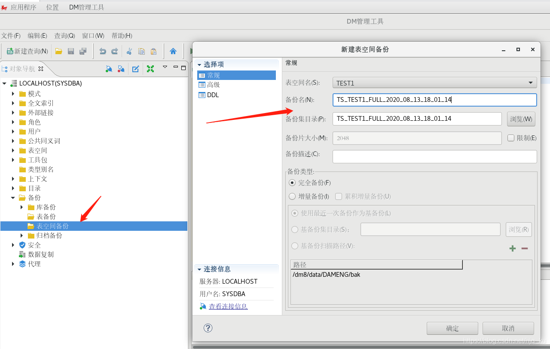This screenshot has width=550, height=349.
Task: Click the save all toolbar icon
Action: [83, 51]
